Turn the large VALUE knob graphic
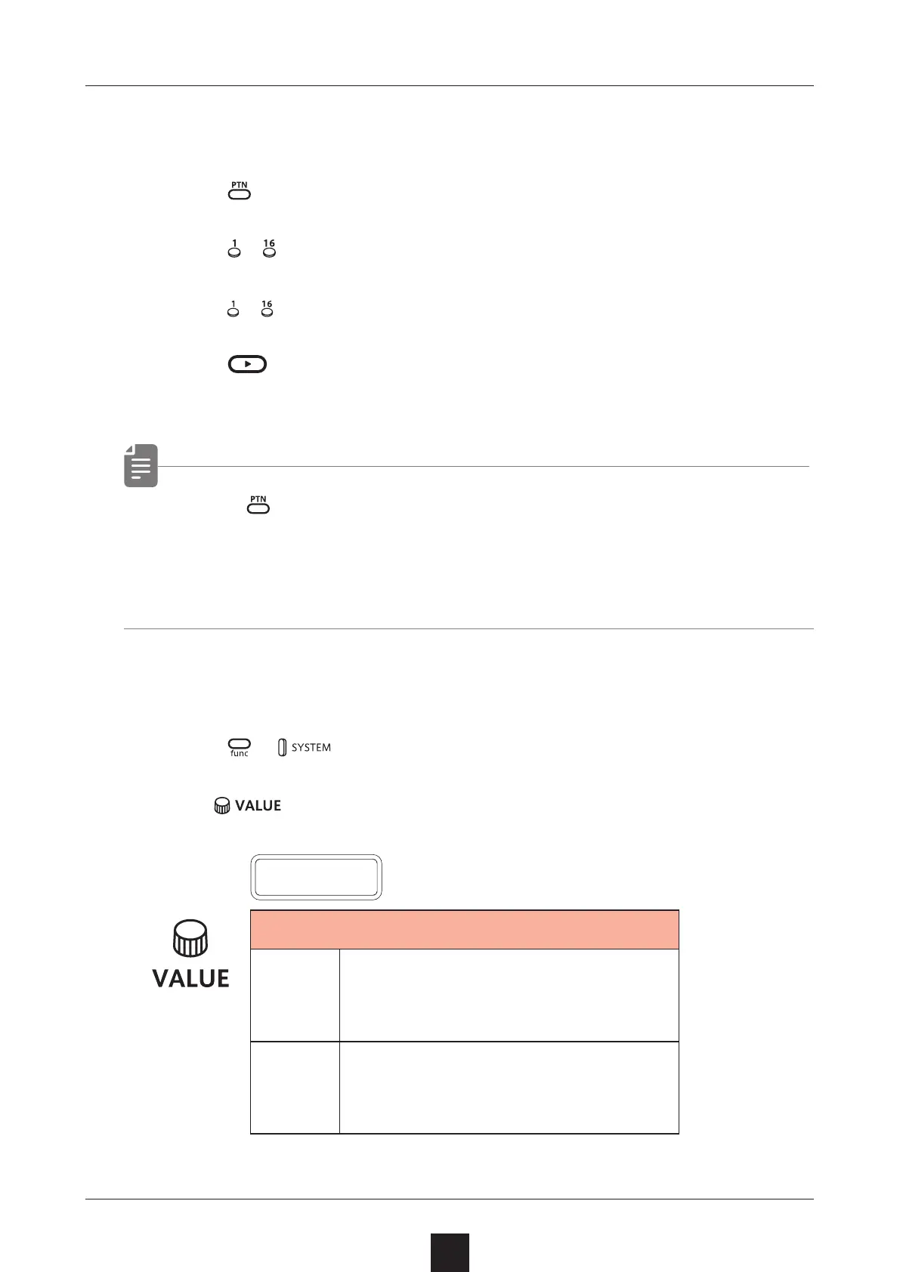The width and height of the screenshot is (900, 1272). pos(191,939)
